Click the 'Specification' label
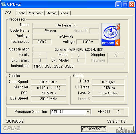Screen dimensions: 136x134 [x=19, y=49]
